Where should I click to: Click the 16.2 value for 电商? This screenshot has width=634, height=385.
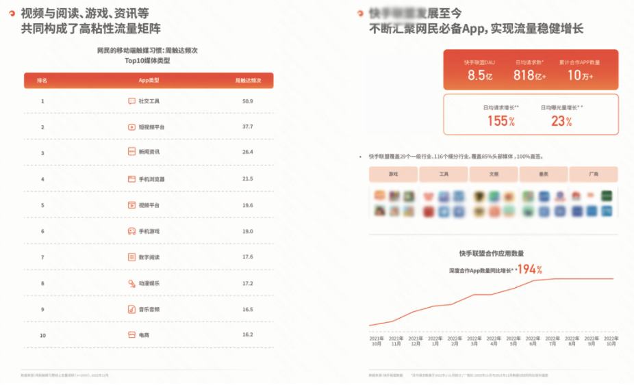pos(247,334)
